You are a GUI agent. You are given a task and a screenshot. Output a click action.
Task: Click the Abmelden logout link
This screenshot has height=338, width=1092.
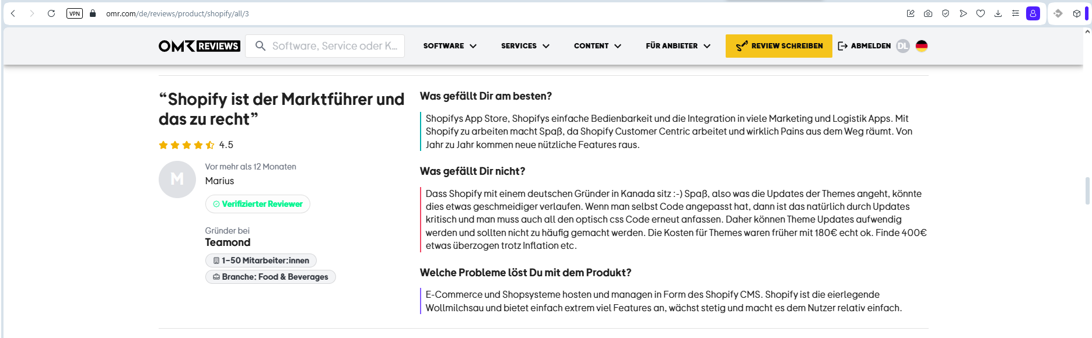(864, 46)
